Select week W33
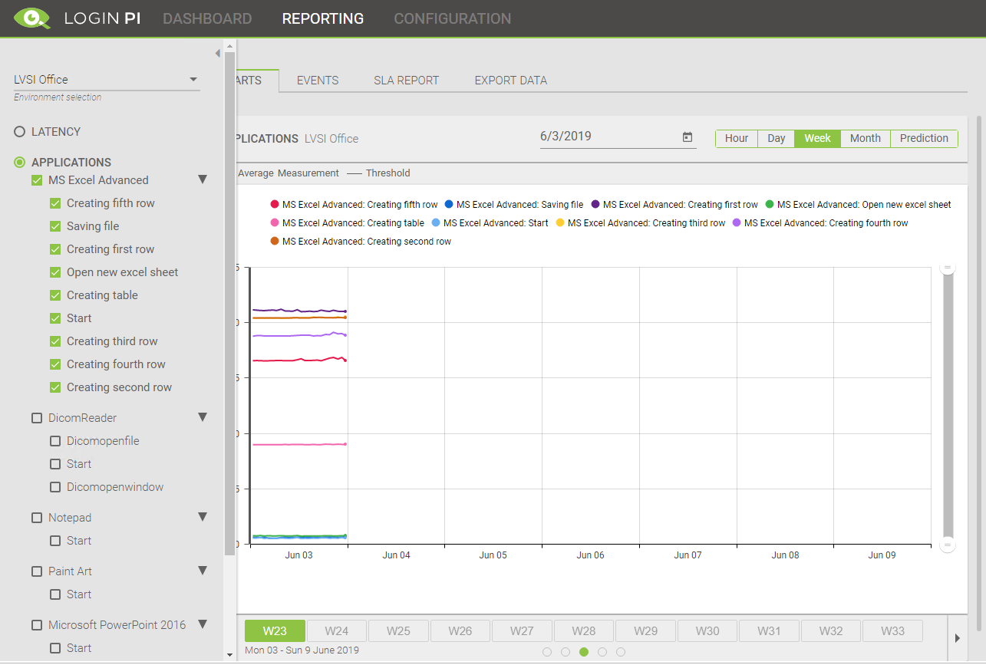 (x=892, y=631)
